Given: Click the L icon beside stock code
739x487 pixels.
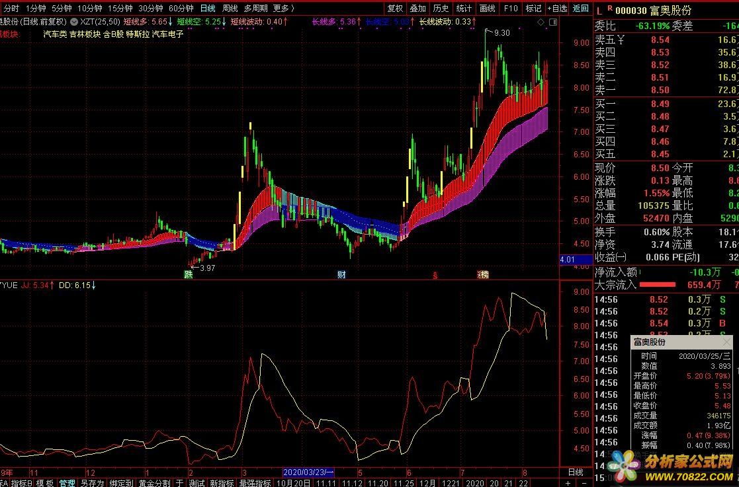Looking at the screenshot, I should (599, 11).
